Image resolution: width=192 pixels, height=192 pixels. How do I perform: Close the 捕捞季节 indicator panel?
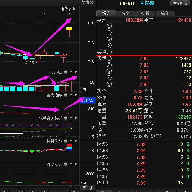click(76, 141)
